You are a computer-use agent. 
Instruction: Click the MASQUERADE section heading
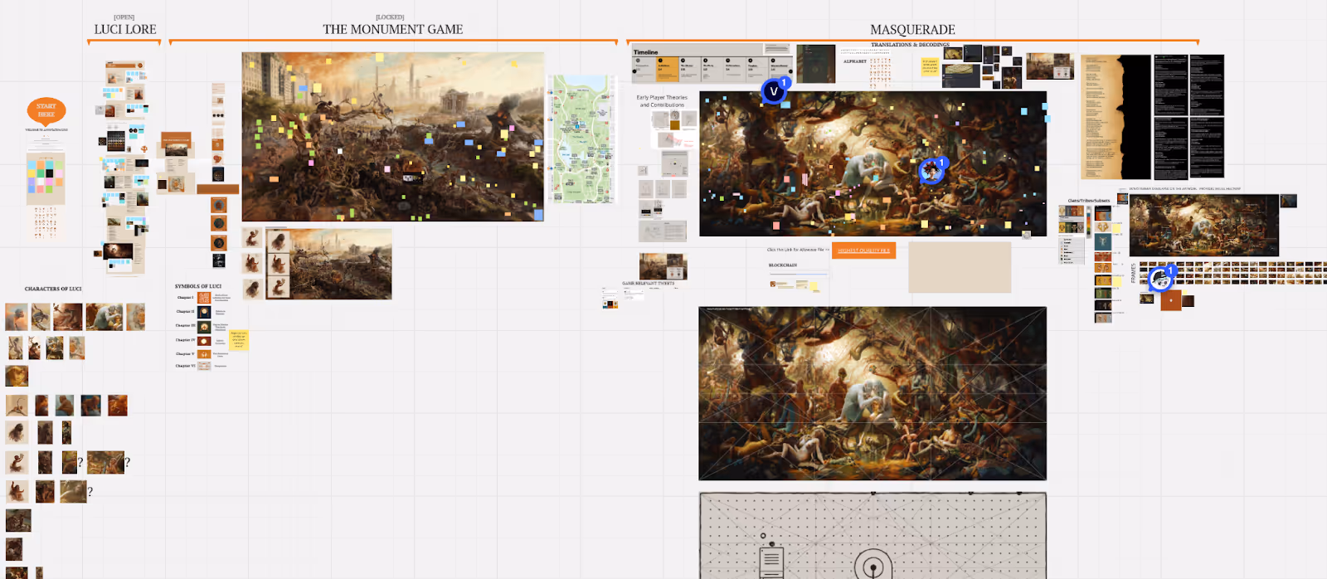click(912, 29)
